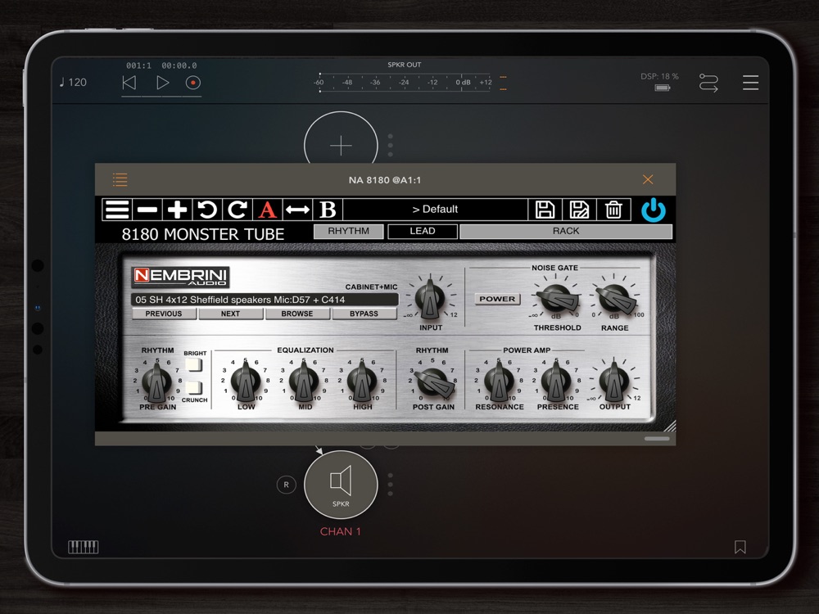Click the DSP: 18 % indicator
Screen dimensions: 819x614
(659, 76)
